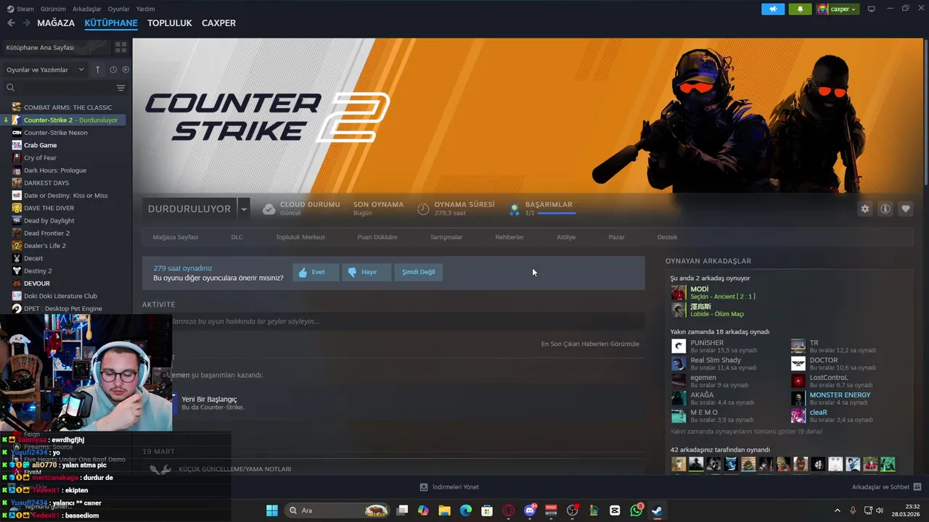Open the Puan Dükkânı link
This screenshot has width=929, height=522.
click(x=377, y=237)
